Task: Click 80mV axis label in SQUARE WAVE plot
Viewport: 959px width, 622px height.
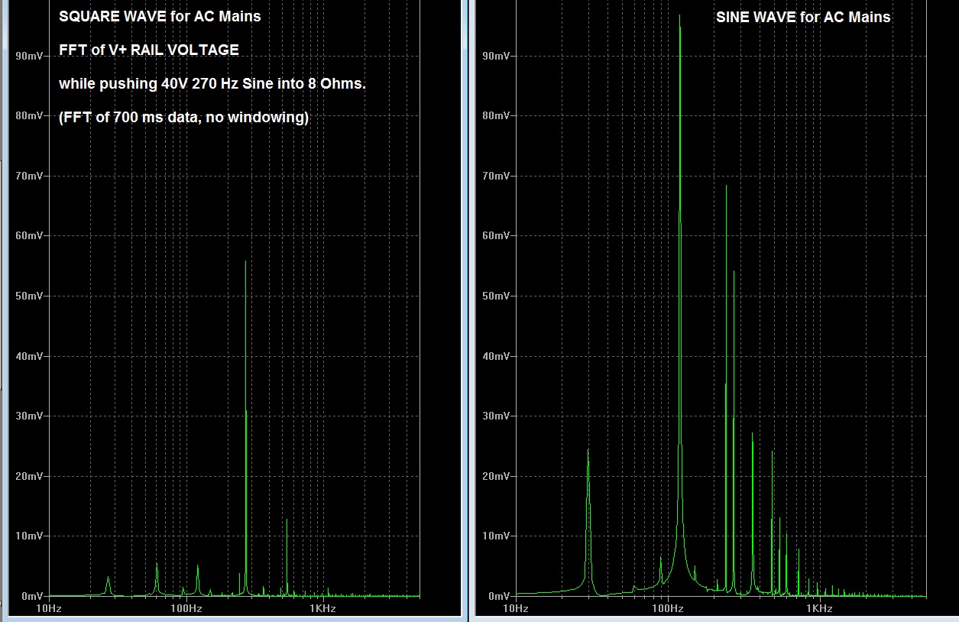Action: pos(28,115)
